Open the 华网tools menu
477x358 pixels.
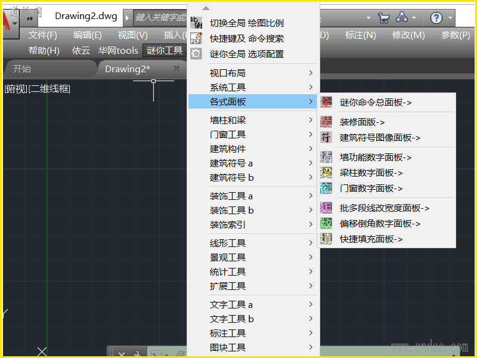tap(118, 51)
